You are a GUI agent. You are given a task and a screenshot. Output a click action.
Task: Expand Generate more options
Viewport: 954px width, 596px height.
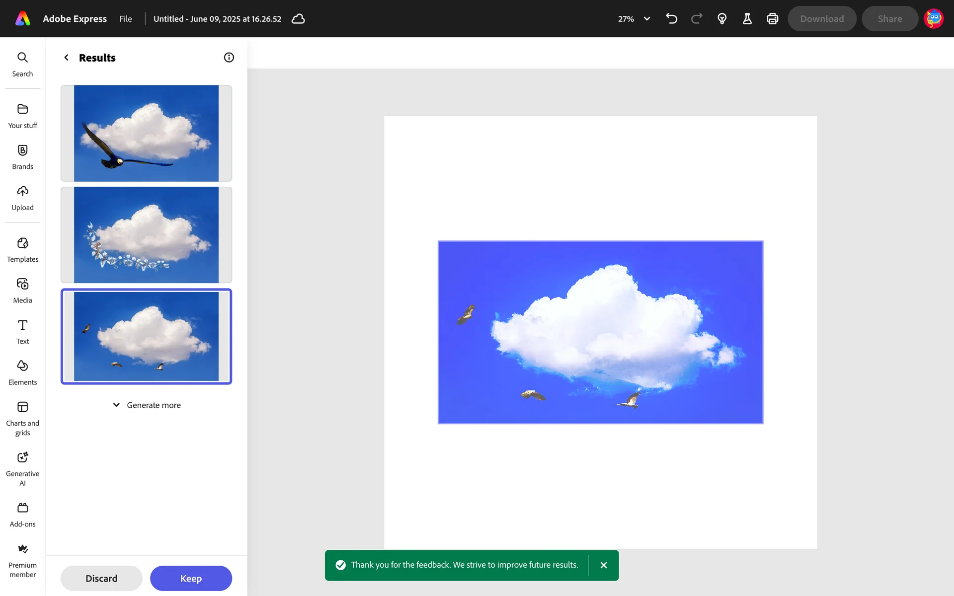click(147, 405)
